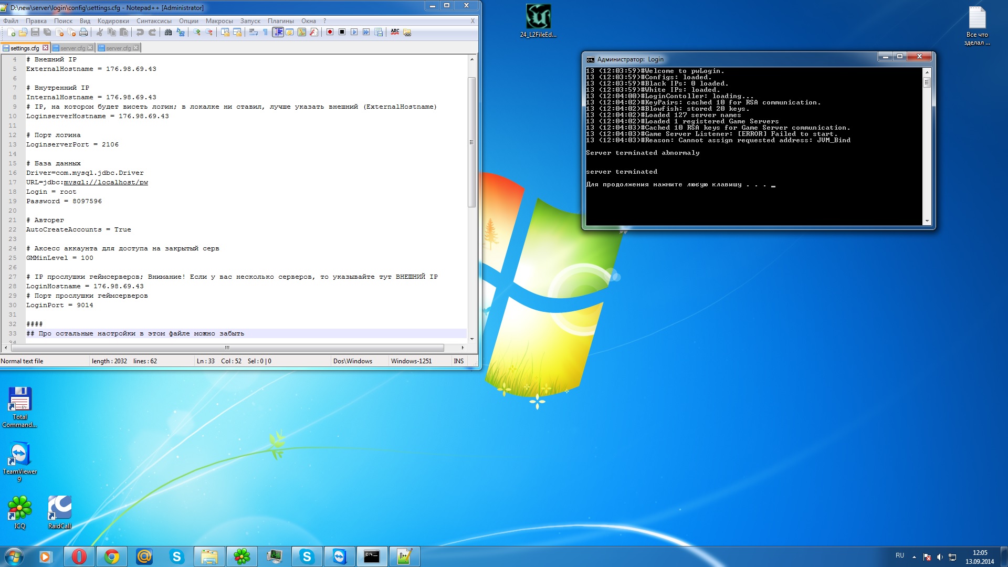Click the Windows-1251 encoding in status bar
Image resolution: width=1008 pixels, height=567 pixels.
(411, 361)
